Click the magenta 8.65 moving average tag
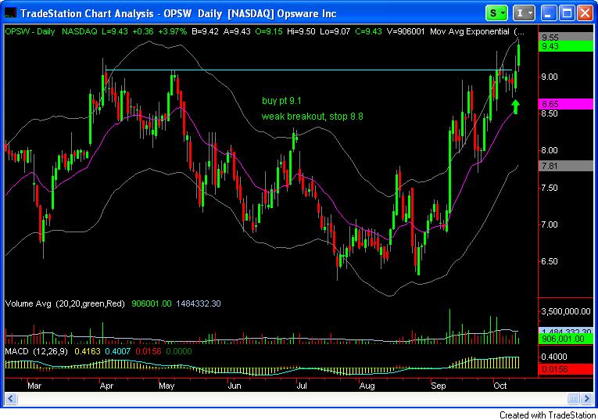Image resolution: width=598 pixels, height=420 pixels. tap(565, 104)
